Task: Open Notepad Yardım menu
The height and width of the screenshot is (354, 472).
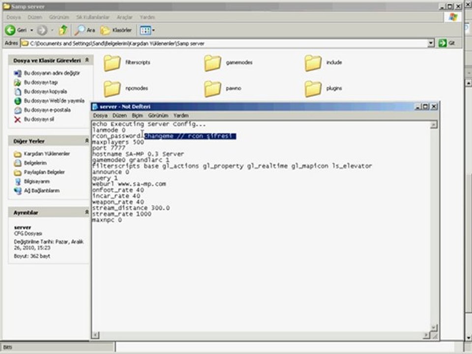Action: (x=181, y=116)
